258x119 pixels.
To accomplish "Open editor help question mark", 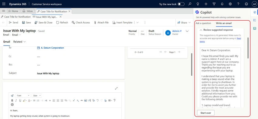I will point(114,100).
